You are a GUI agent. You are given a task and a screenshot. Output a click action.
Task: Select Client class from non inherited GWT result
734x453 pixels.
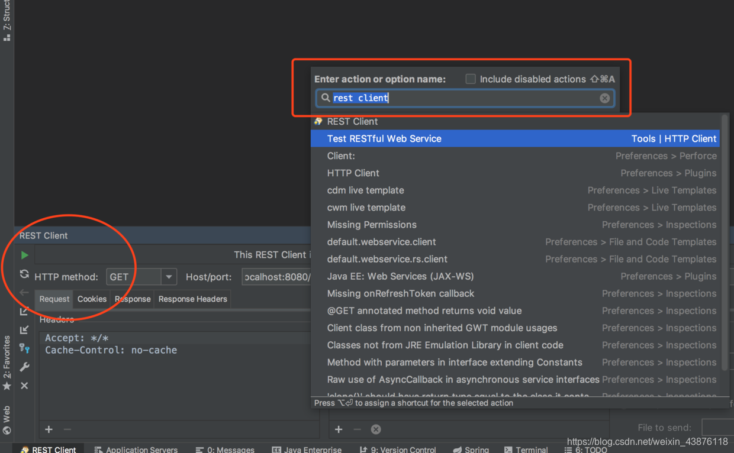tap(515, 328)
